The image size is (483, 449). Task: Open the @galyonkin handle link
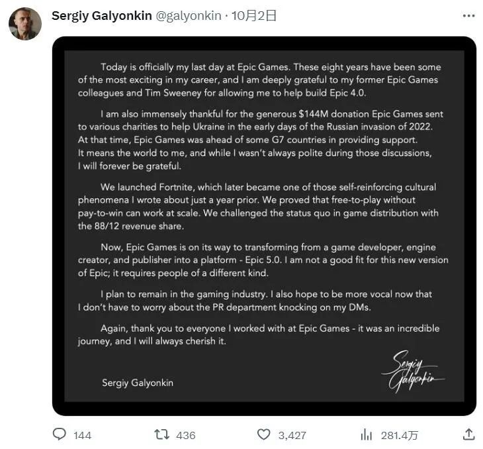[x=189, y=16]
